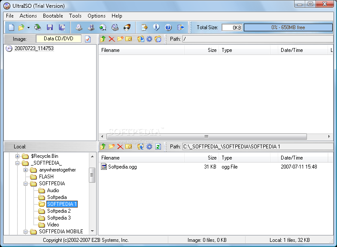The height and width of the screenshot is (247, 337).
Task: Click the Convert image toolbar icon
Action: pos(103,27)
